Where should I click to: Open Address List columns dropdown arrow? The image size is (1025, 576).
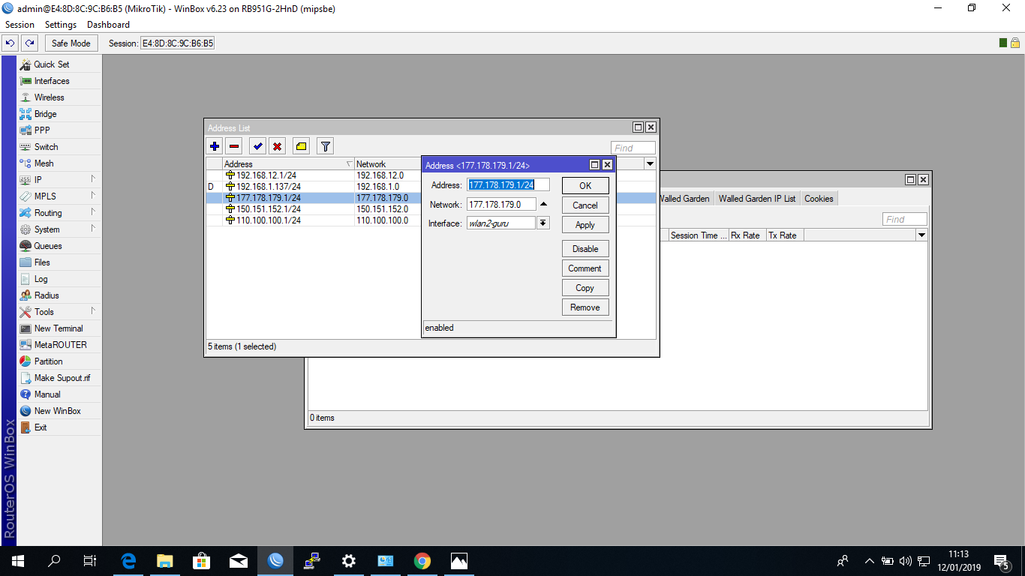click(650, 163)
